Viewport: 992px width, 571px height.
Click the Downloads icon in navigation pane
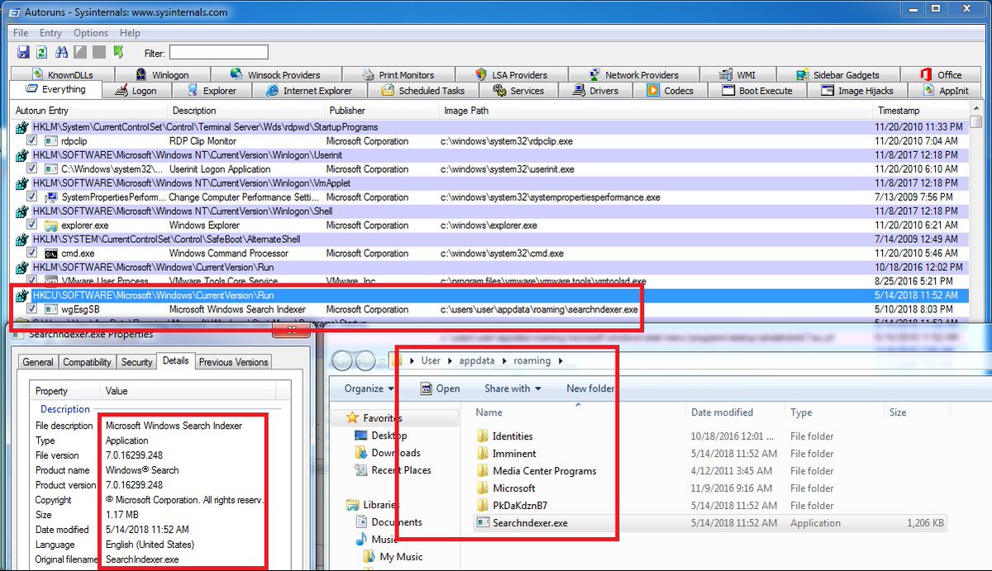(x=360, y=453)
